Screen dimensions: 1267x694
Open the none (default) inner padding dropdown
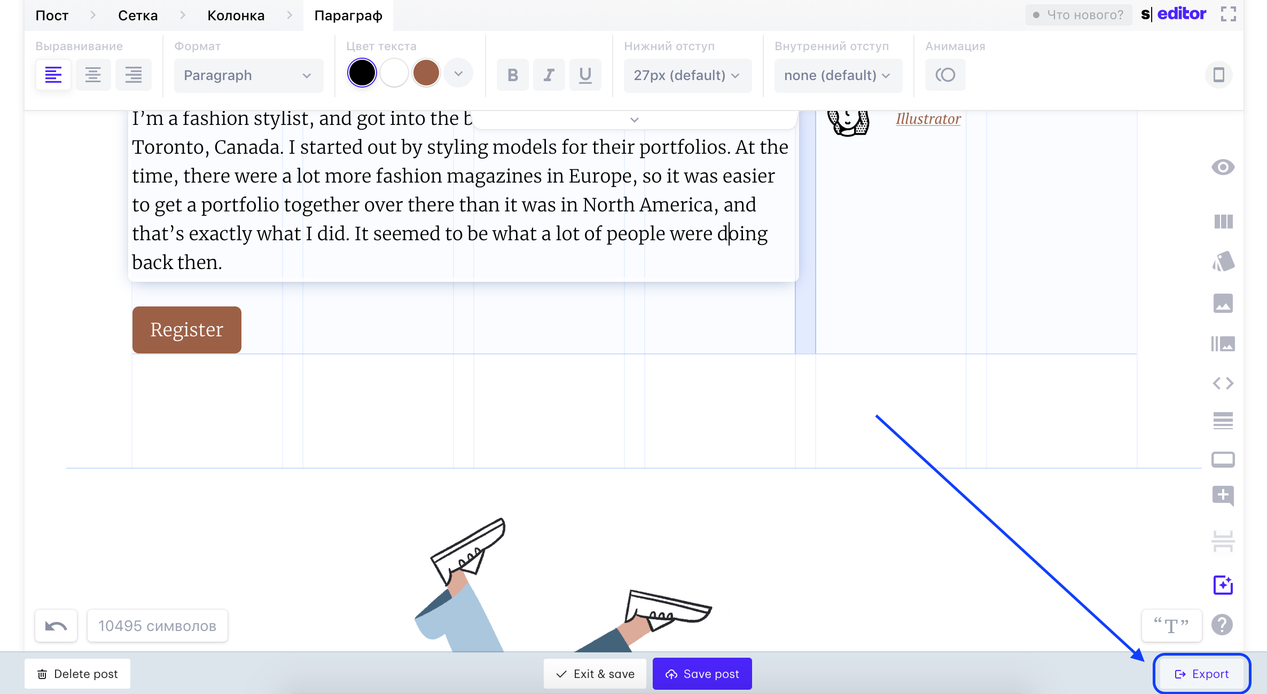[x=837, y=75]
